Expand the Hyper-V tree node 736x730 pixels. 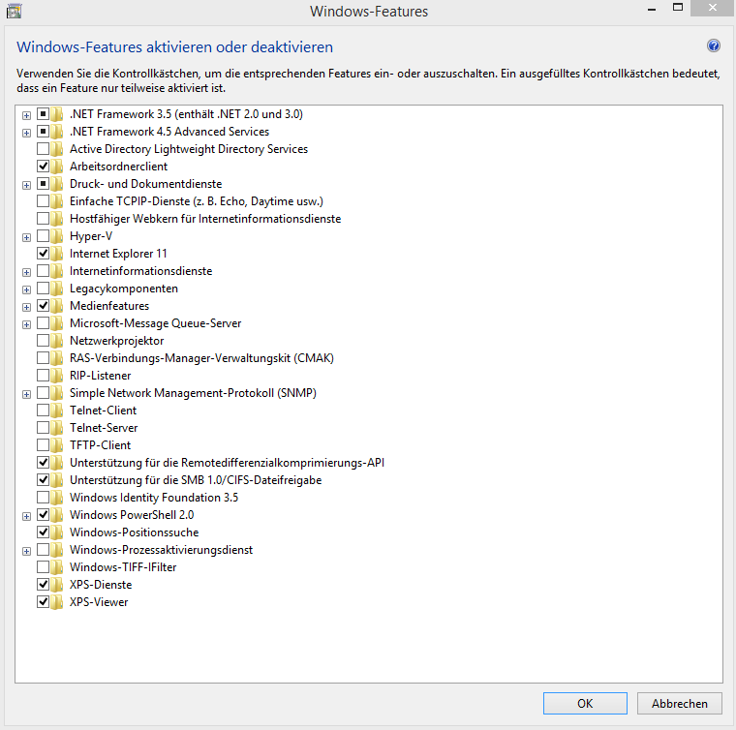pyautogui.click(x=27, y=237)
